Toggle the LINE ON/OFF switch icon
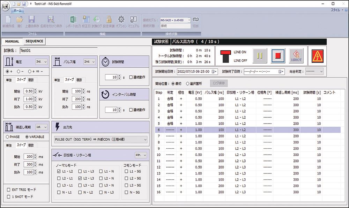This screenshot has height=208, width=349. [x=226, y=56]
